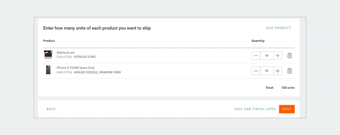Click the orange NEXT button
The image size is (340, 135).
[x=287, y=109]
